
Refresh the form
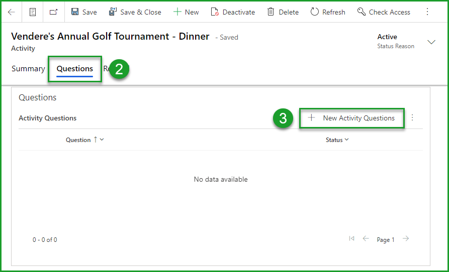click(328, 12)
